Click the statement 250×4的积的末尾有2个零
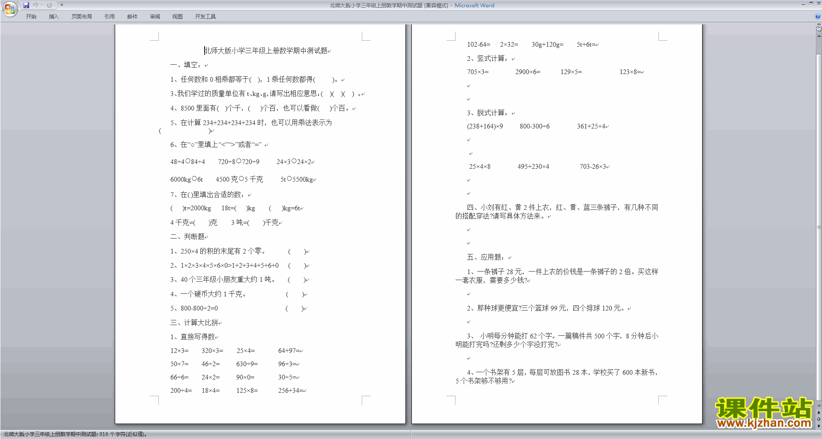The width and height of the screenshot is (822, 439). [217, 251]
